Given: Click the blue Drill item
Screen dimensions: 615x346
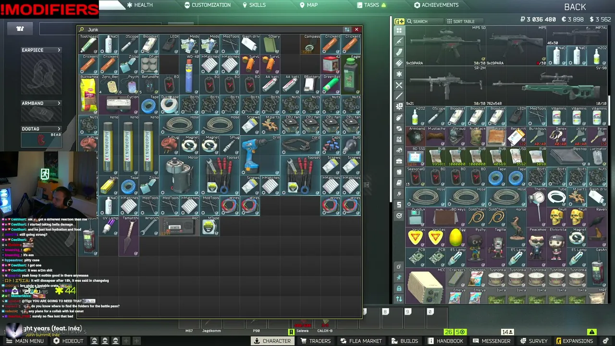Looking at the screenshot, I should (260, 155).
